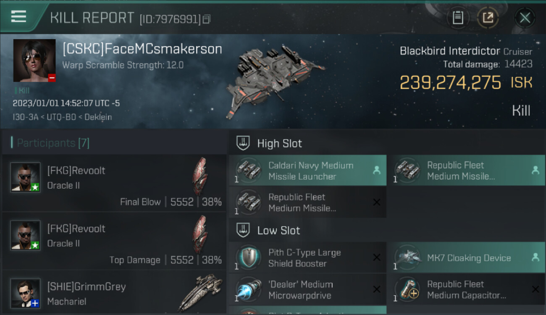The height and width of the screenshot is (315, 546).
Task: View FaceMCsmakerson's character portrait
Action: [34, 60]
